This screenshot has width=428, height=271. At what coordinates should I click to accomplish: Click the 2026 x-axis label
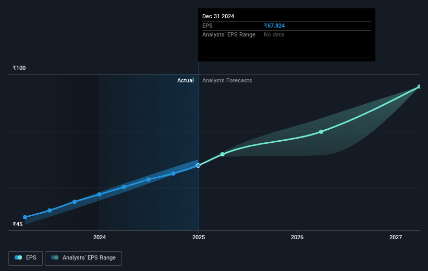tap(297, 237)
